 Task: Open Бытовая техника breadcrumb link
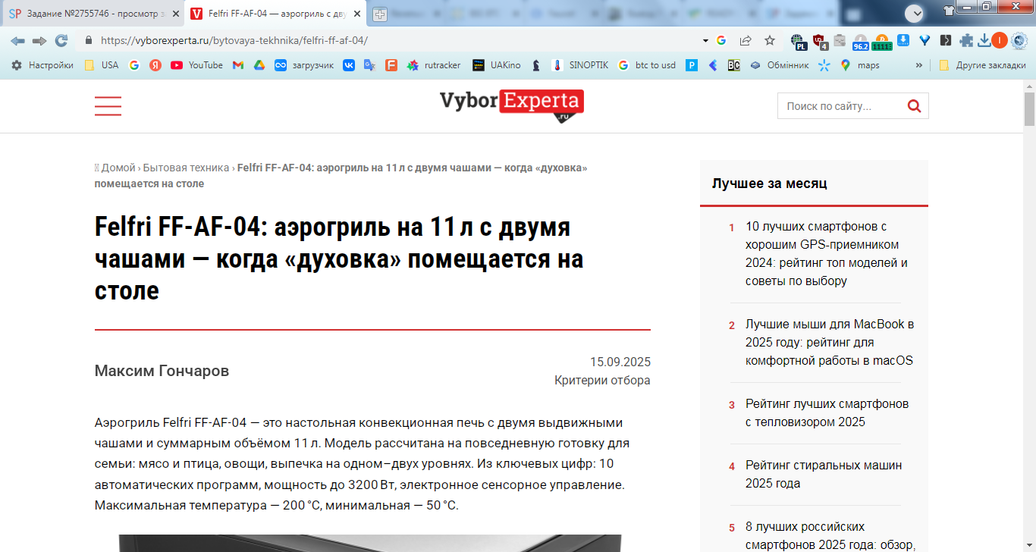coord(186,168)
